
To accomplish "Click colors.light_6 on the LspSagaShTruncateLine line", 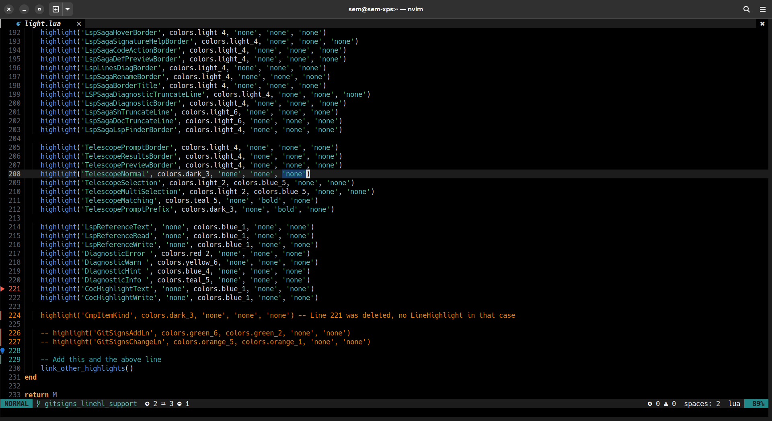I will (x=209, y=112).
